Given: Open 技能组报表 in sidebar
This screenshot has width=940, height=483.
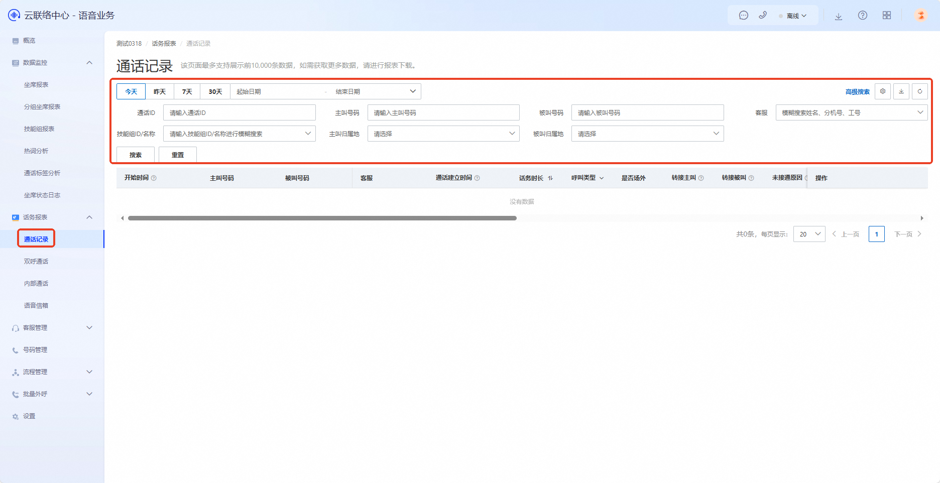Looking at the screenshot, I should coord(39,129).
